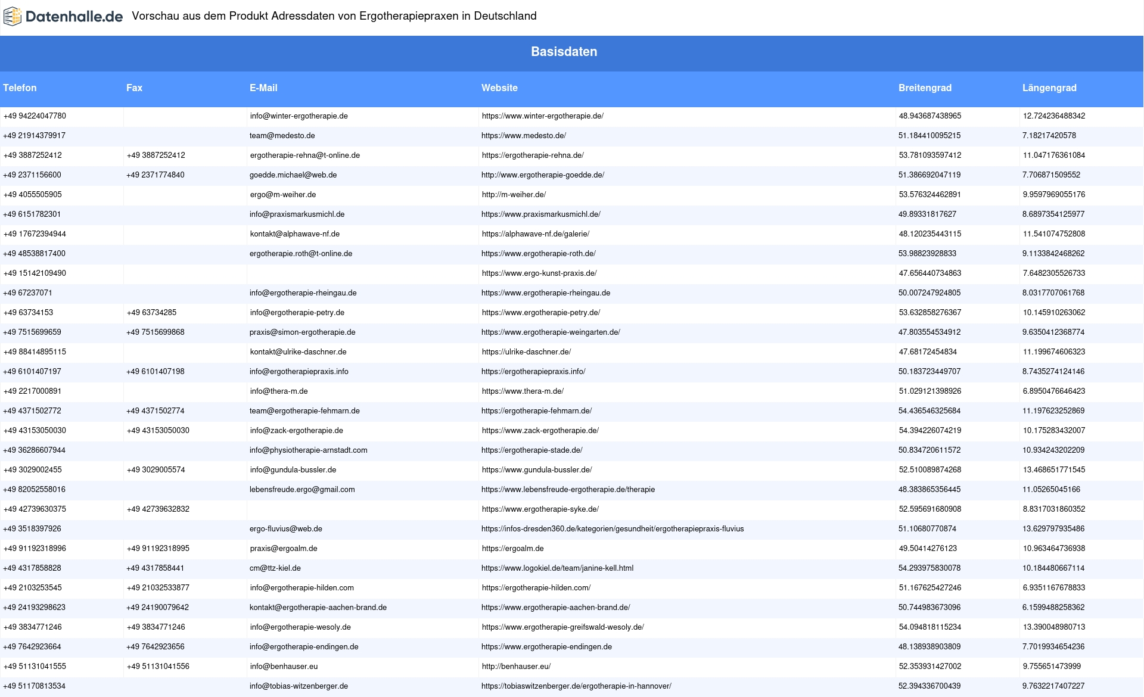Screen dimensions: 1144x697
Task: Open http://m-weiher.de/ website cell
Action: click(514, 195)
